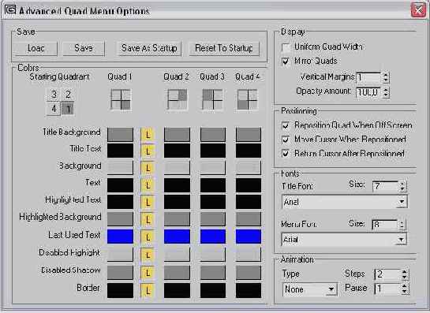This screenshot has width=430, height=313.
Task: Click the Menu Font Size field
Action: click(385, 225)
